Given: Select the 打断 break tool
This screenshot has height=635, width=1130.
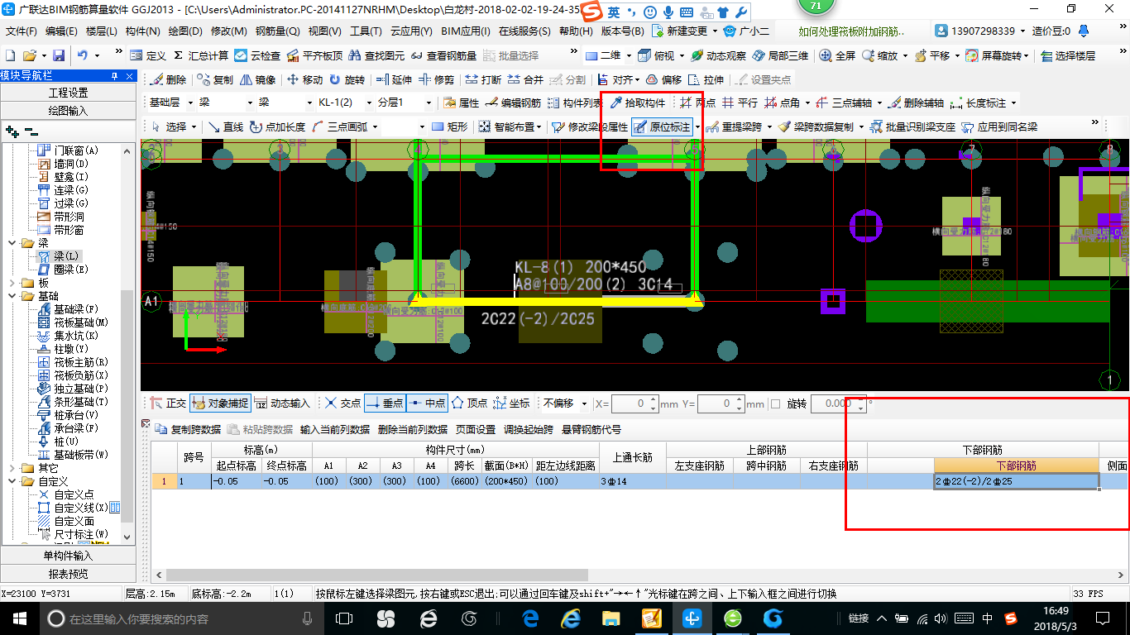Looking at the screenshot, I should pos(483,80).
